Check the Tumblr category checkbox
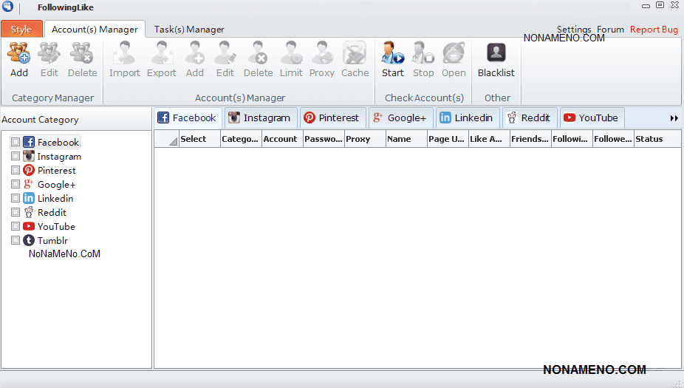 tap(16, 241)
